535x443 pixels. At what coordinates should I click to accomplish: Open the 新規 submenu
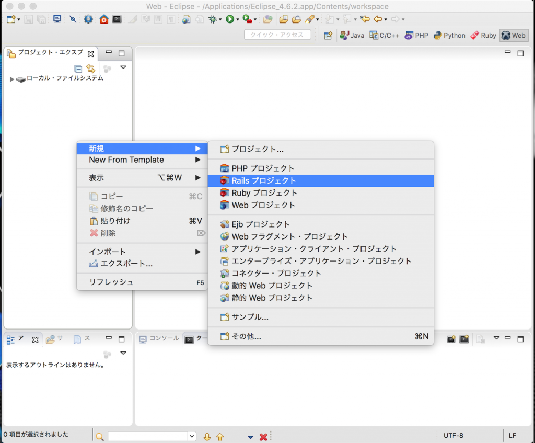(x=142, y=149)
